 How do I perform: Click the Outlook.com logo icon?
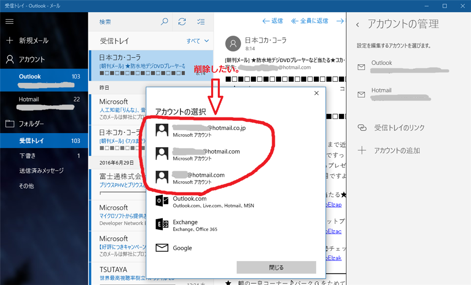tap(162, 200)
